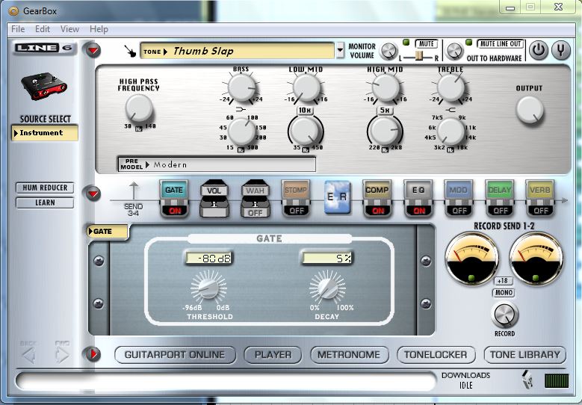Toggle MUTE LINE OUT
Screen dimensions: 582x405
coord(501,44)
